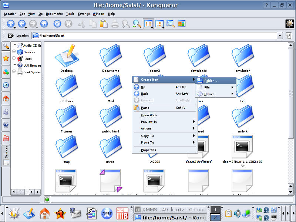296x222 pixels.
Task: Select the Services sidebar tab
Action: click(x=6, y=152)
